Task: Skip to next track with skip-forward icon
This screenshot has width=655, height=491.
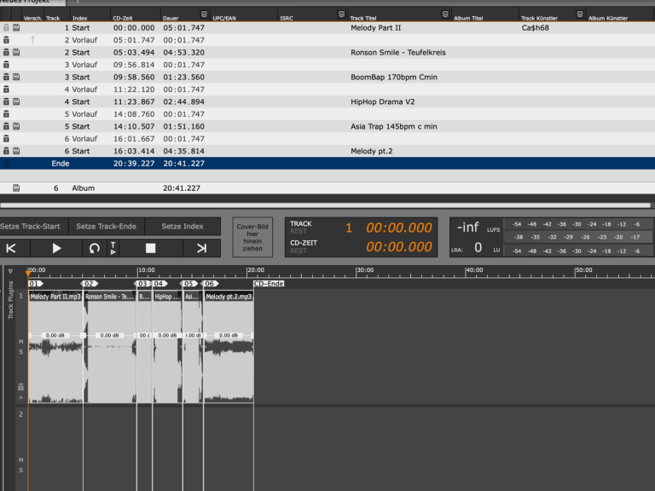Action: 201,248
